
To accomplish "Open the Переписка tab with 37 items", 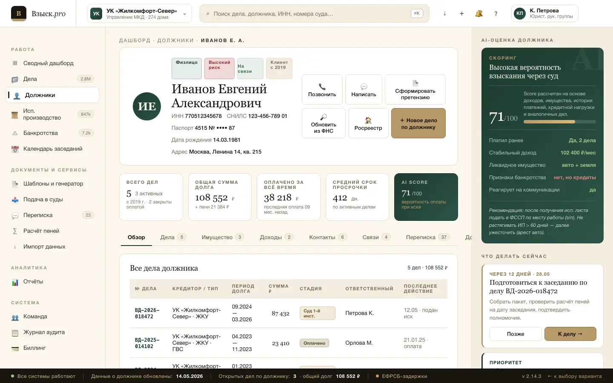I will tap(427, 237).
